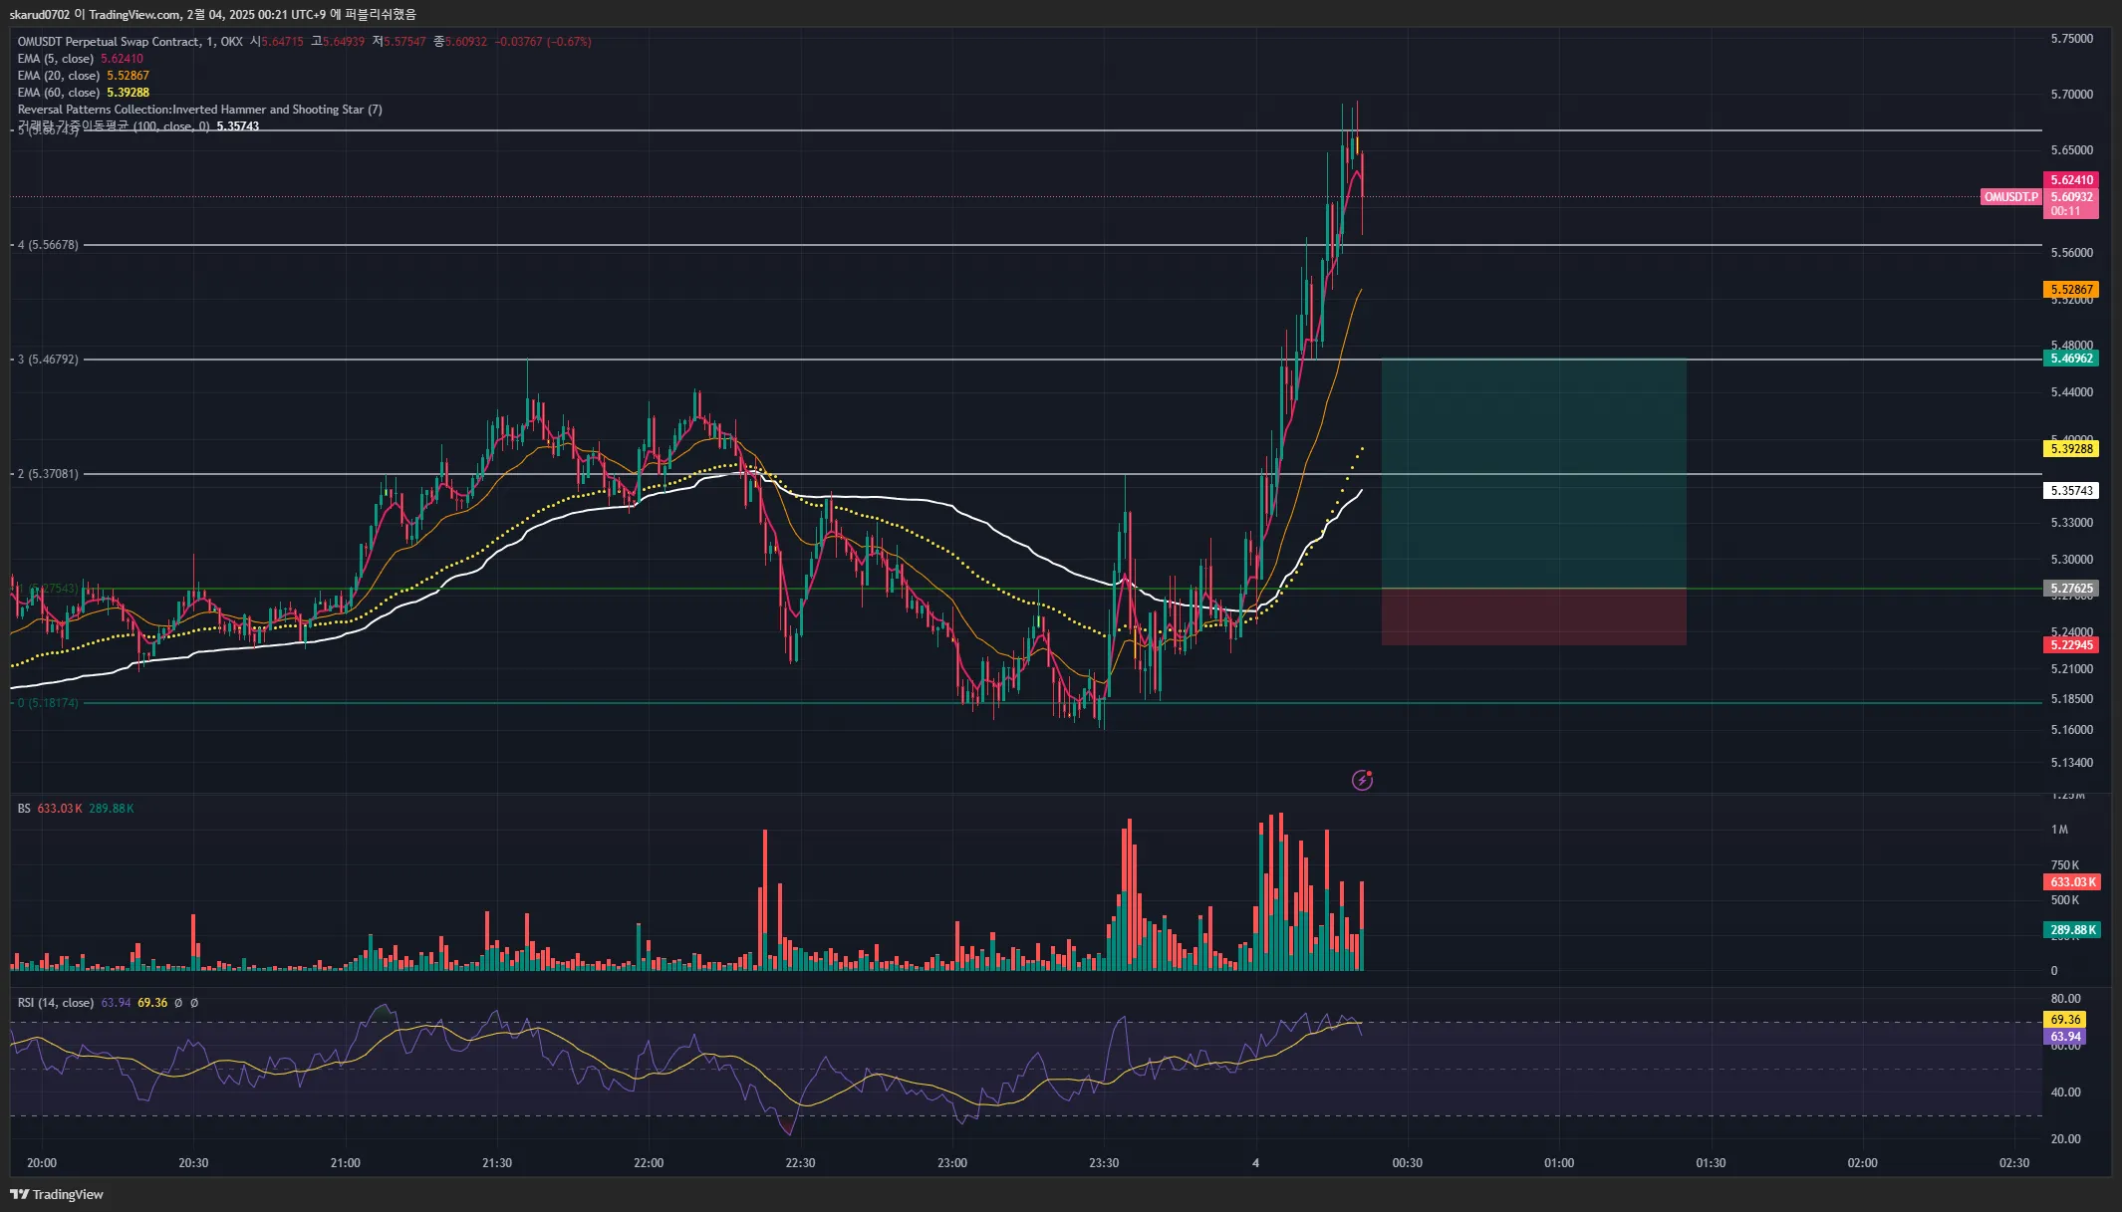Screen dimensions: 2122x1212
Task: Click the pink 5.62410 price axis tag
Action: click(2071, 180)
